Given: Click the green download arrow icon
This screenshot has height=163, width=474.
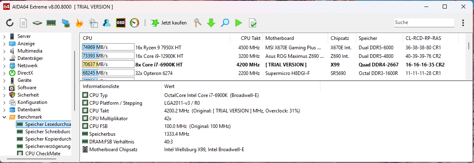Looking at the screenshot, I should (x=211, y=23).
